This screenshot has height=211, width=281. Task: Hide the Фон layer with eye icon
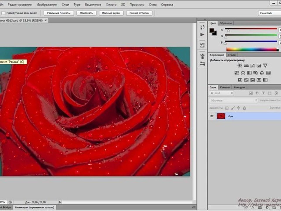[x=212, y=116]
